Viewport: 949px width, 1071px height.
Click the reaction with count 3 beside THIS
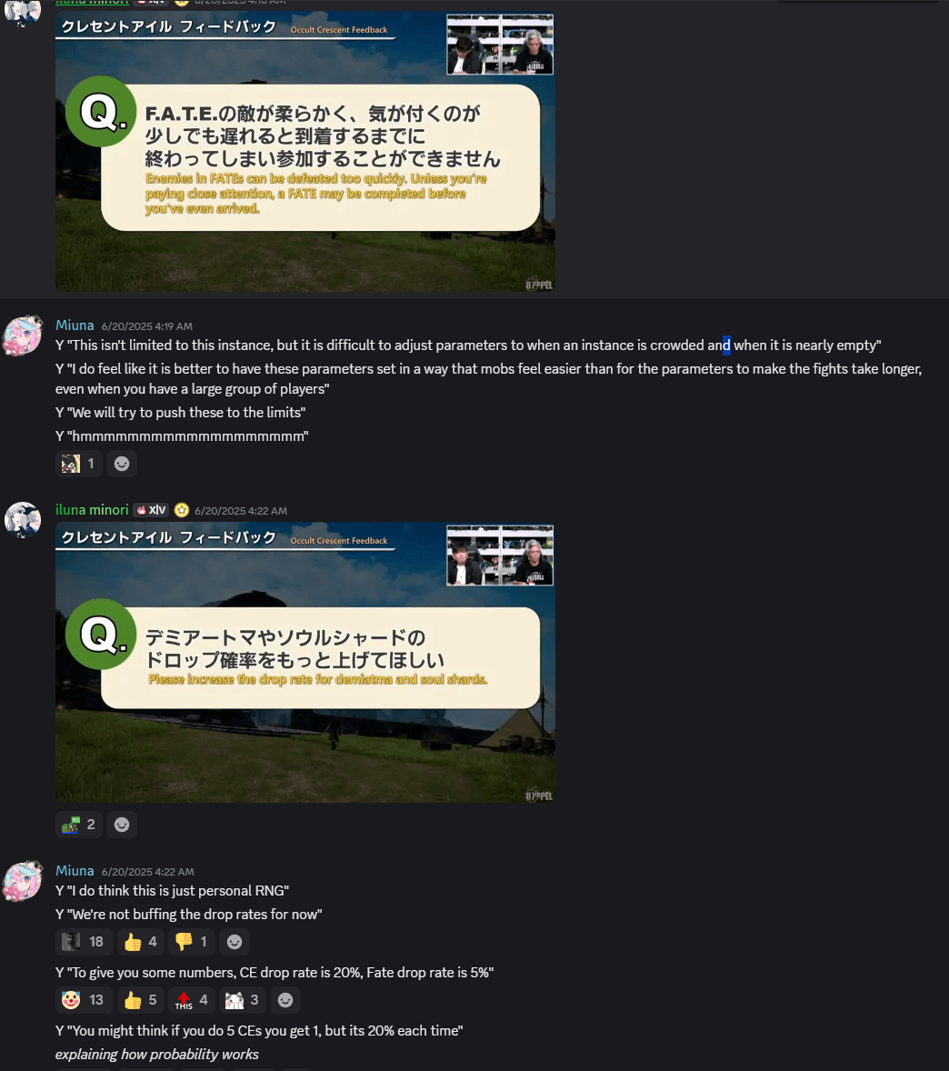point(243,1000)
